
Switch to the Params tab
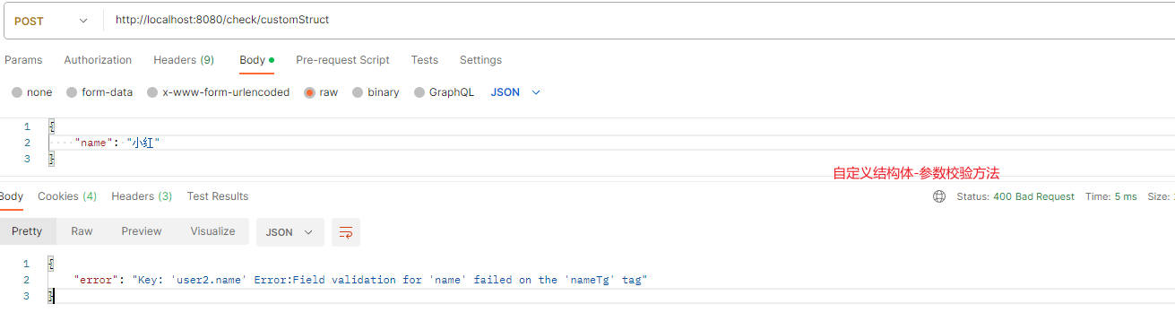click(x=23, y=60)
